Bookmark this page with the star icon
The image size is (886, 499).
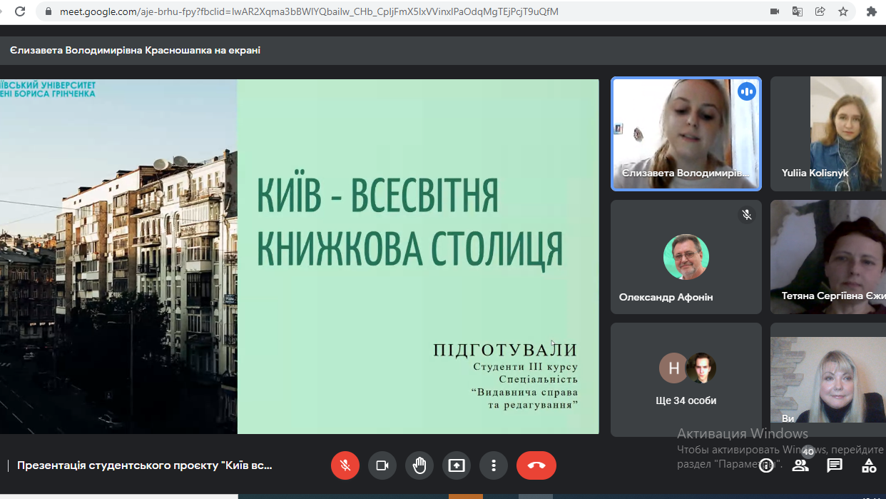click(843, 11)
